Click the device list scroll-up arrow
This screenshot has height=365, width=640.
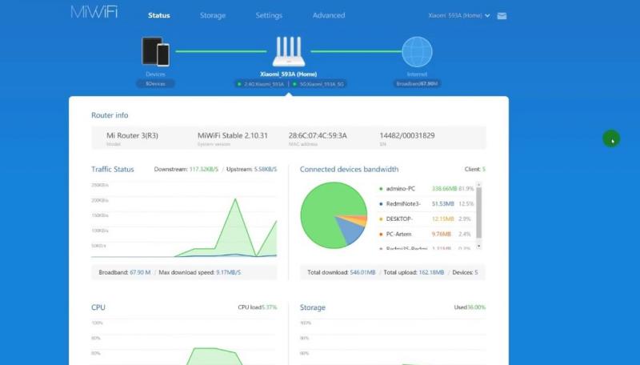(478, 185)
